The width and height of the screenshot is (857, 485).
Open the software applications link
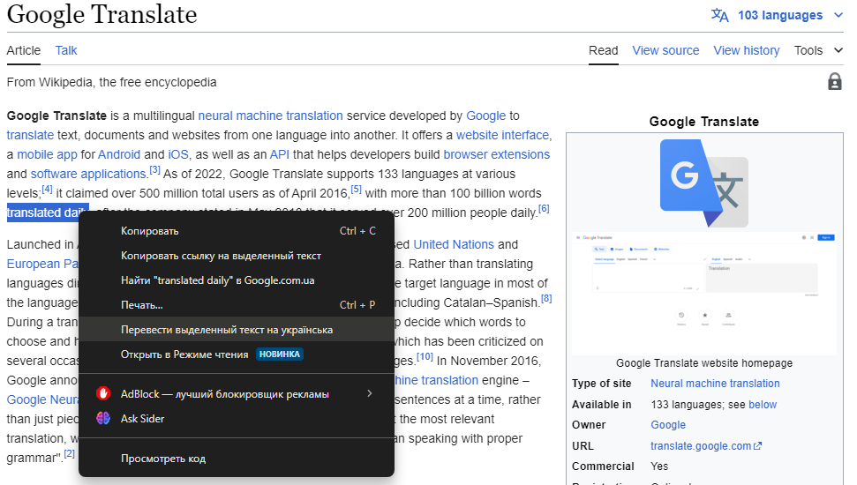[88, 174]
